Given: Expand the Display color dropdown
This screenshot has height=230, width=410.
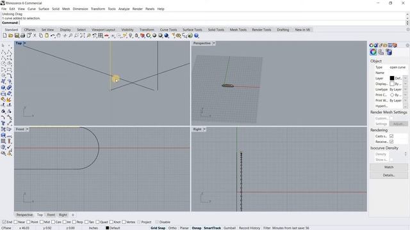Looking at the screenshot, I should pyautogui.click(x=406, y=84).
